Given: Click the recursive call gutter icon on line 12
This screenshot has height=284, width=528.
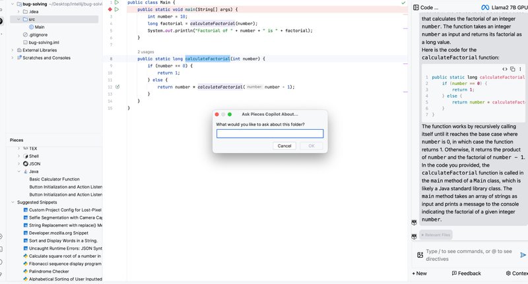Looking at the screenshot, I should (117, 87).
